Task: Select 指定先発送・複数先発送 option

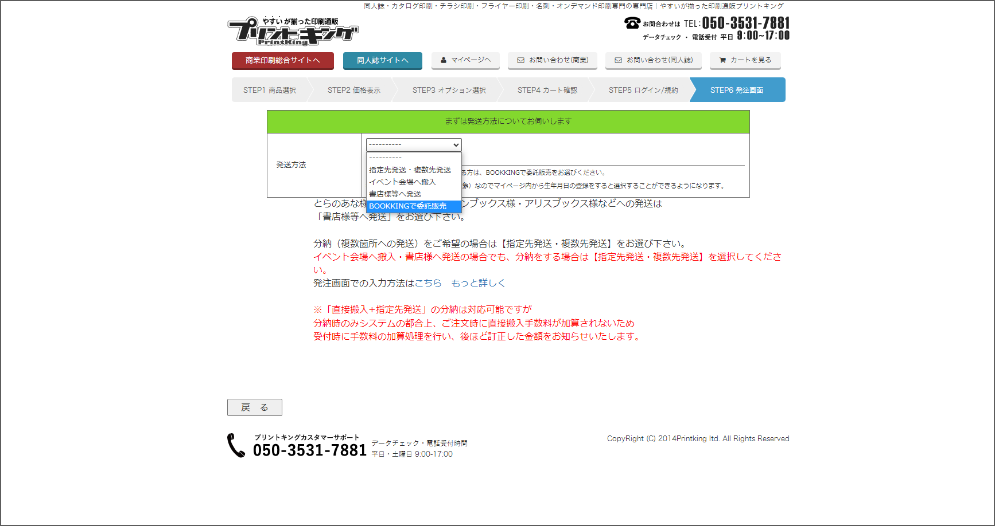Action: (x=410, y=170)
